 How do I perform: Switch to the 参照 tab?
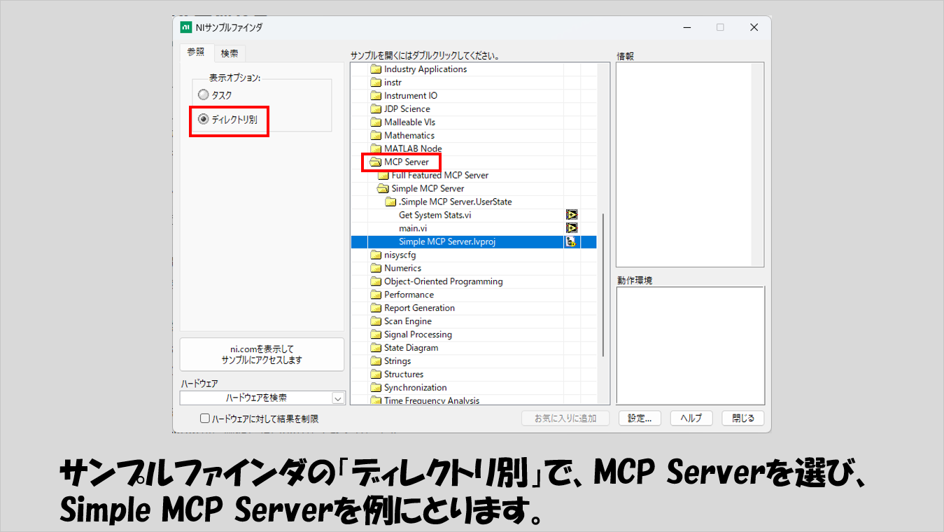coord(196,52)
